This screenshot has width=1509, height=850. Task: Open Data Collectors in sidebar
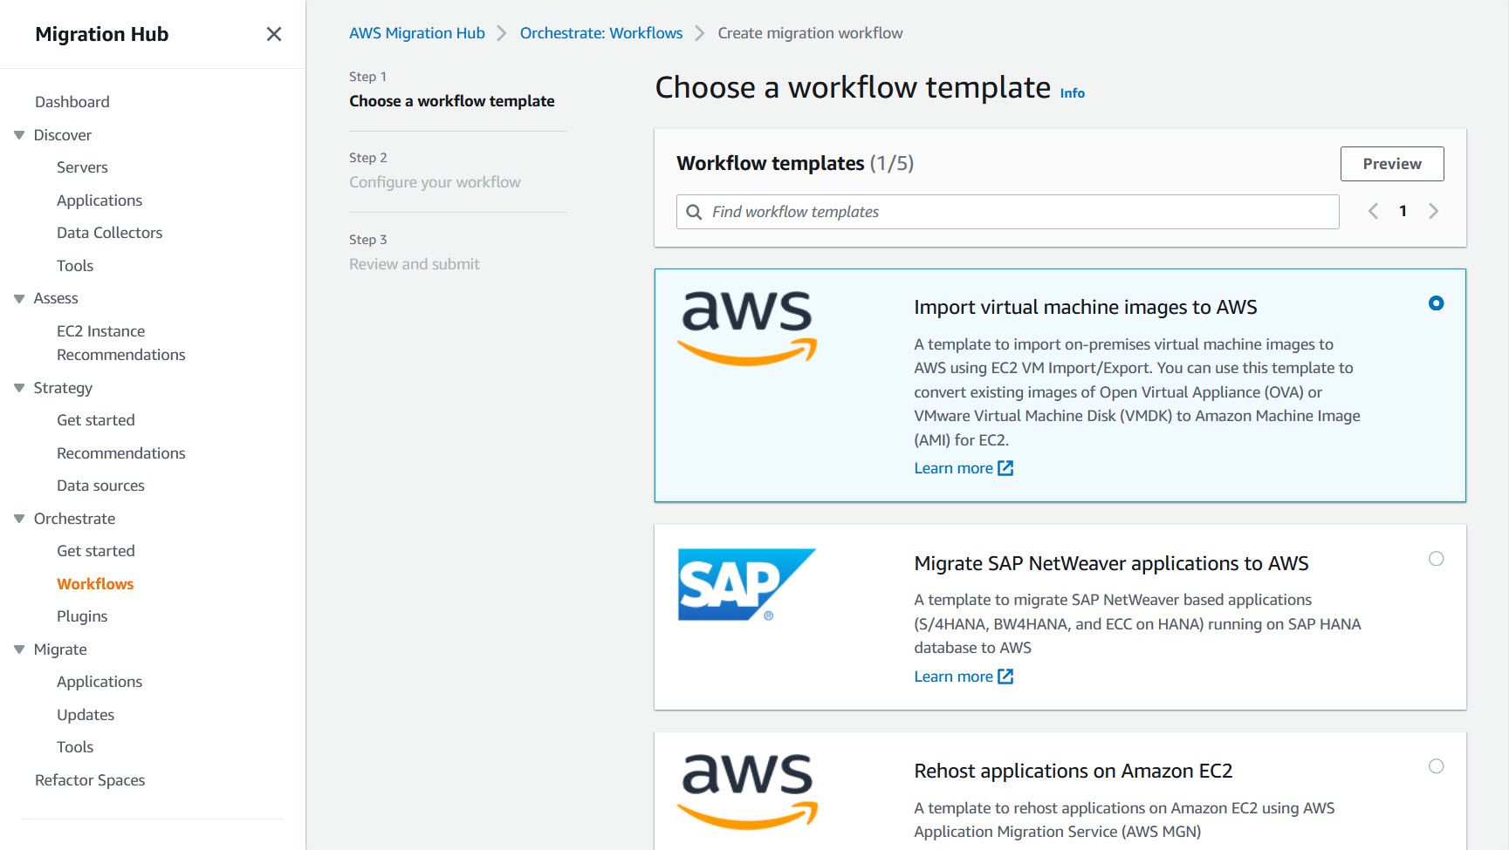[110, 233]
